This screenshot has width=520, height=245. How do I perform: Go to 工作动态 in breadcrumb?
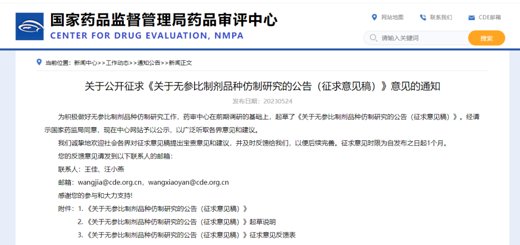click(x=117, y=62)
